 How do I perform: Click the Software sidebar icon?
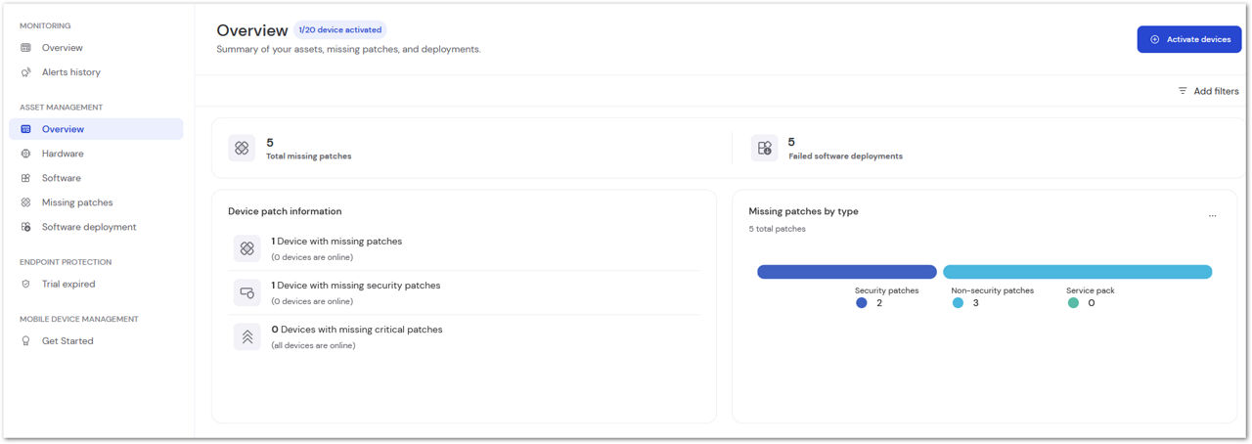tap(26, 178)
